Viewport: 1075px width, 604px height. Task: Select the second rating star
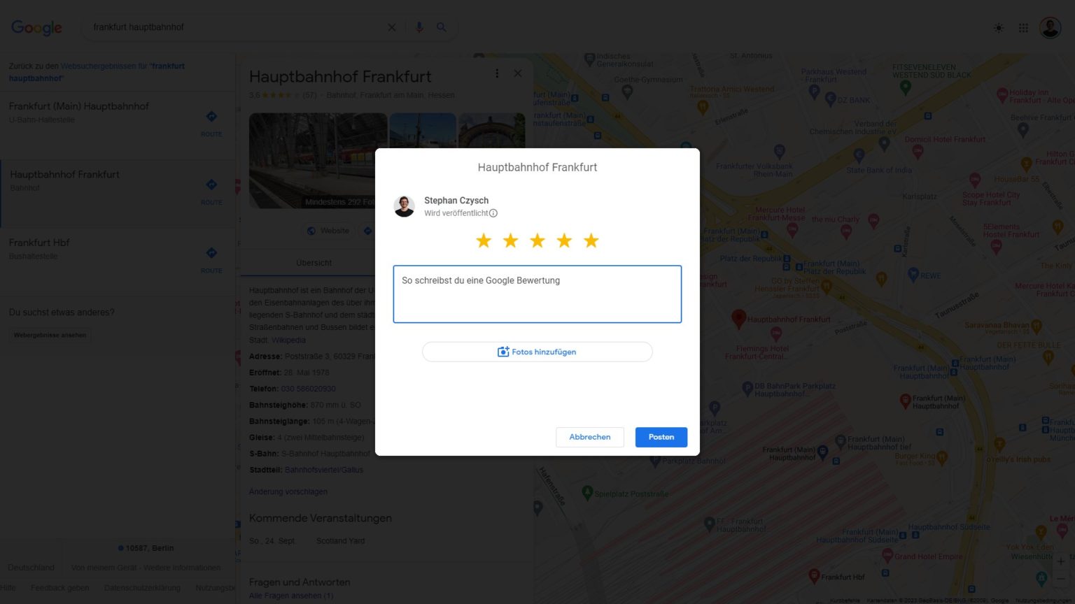pos(511,240)
